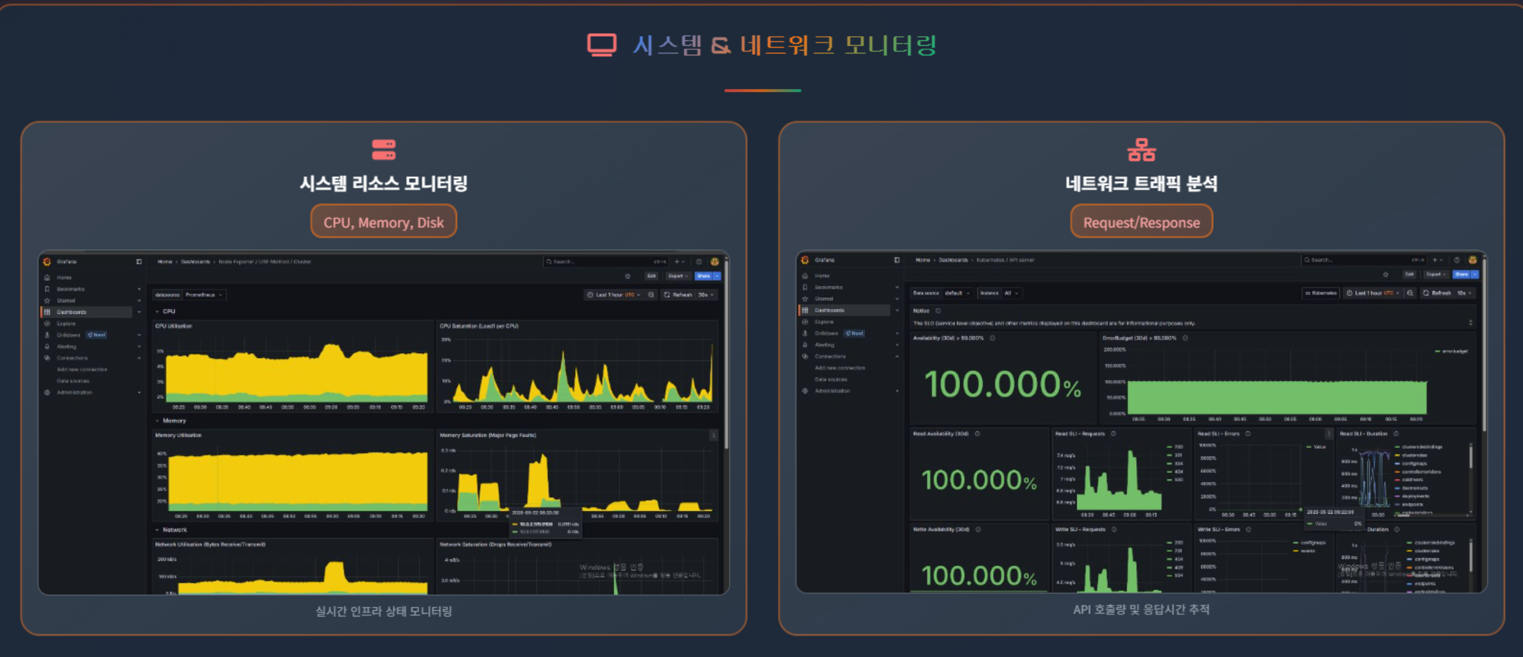
Task: Open the Prometheus datasource dropdown
Action: (204, 295)
